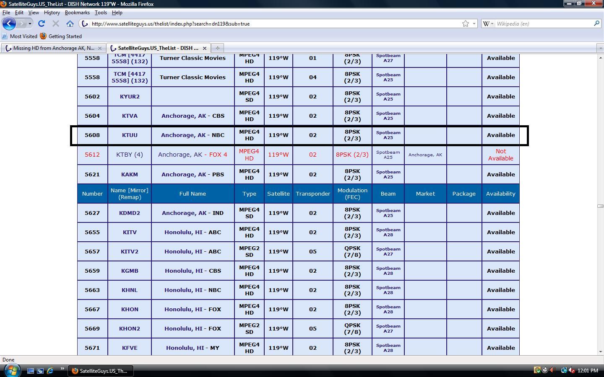Close the SatelliteGuys TheList tab
604x377 pixels.
point(205,48)
